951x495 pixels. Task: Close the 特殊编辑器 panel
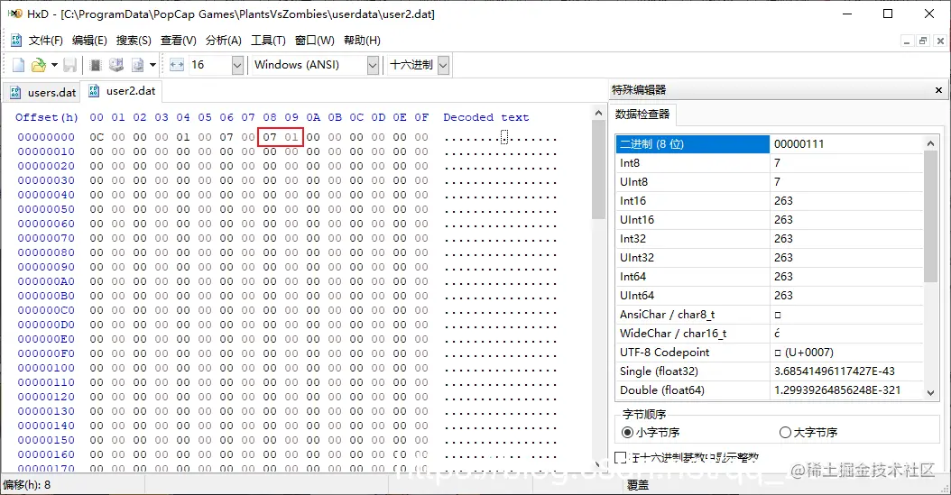tap(938, 90)
